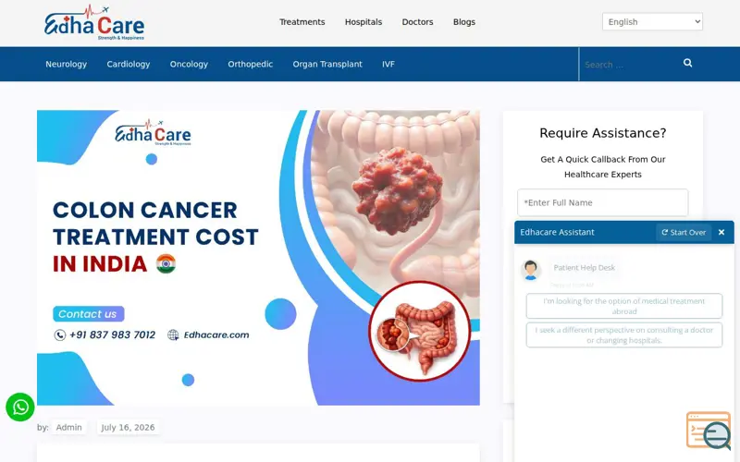Go to the Doctors page
The height and width of the screenshot is (462, 740).
[417, 22]
